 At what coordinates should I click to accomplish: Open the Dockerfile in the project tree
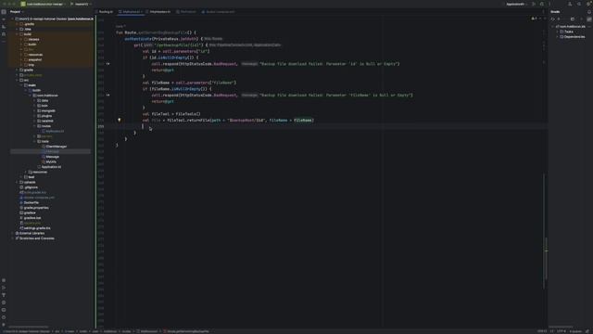coord(31,202)
